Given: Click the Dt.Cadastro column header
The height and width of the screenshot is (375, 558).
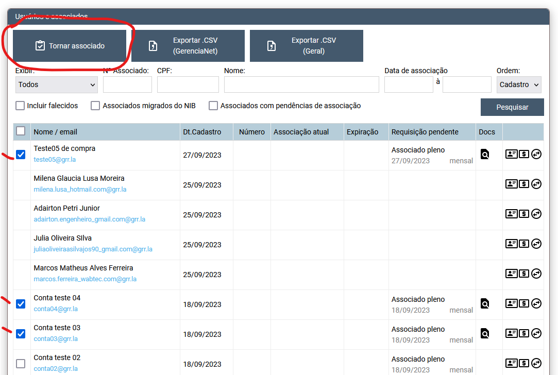Looking at the screenshot, I should coord(202,132).
